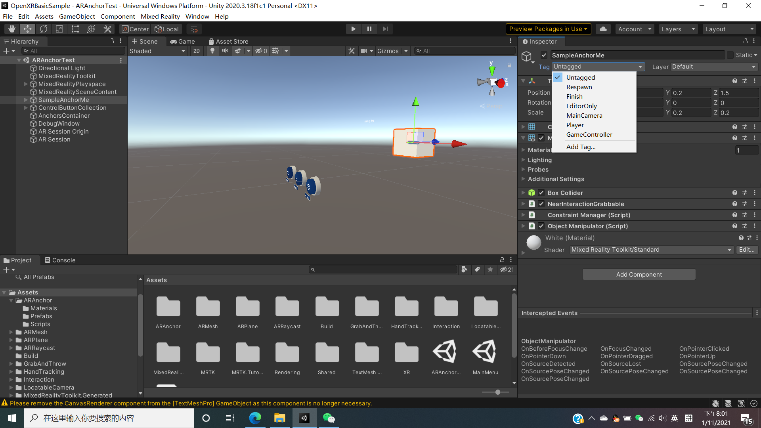Toggle Center pivot mode

[135, 29]
